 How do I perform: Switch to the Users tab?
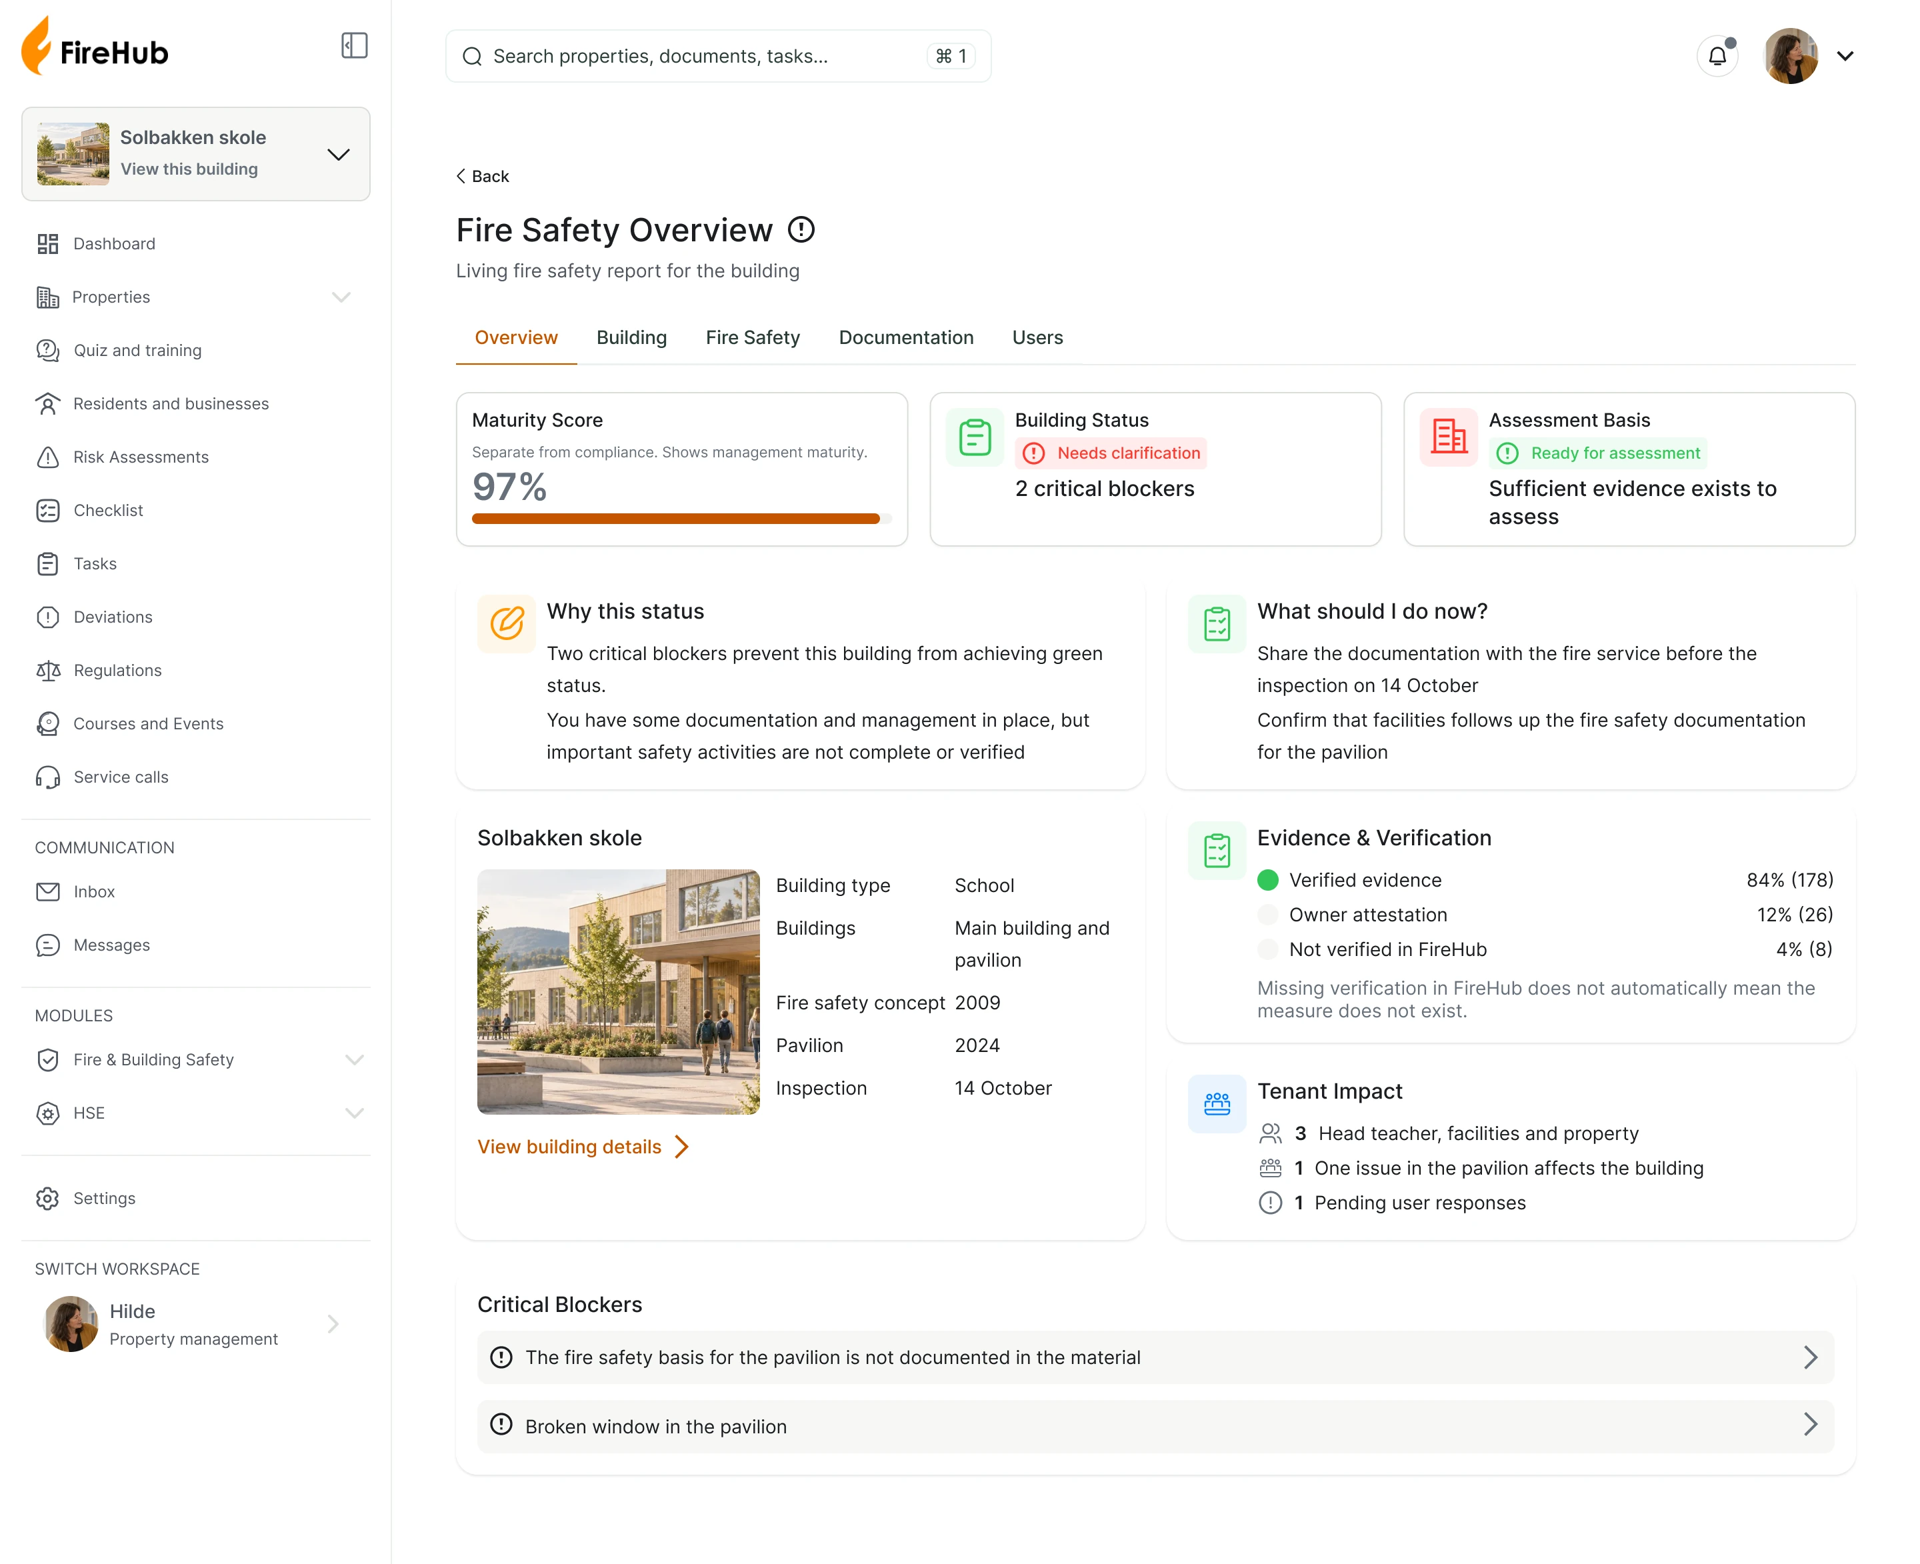[x=1038, y=338]
